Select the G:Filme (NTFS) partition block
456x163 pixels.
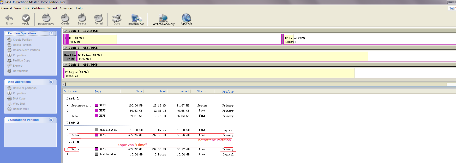click(266, 56)
